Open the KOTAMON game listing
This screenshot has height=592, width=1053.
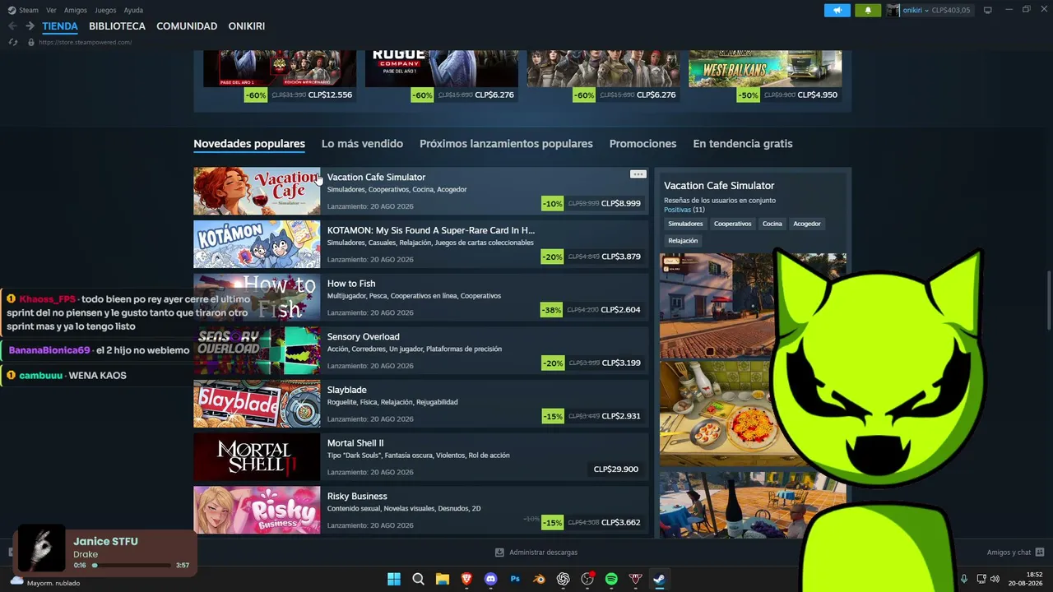pos(421,244)
